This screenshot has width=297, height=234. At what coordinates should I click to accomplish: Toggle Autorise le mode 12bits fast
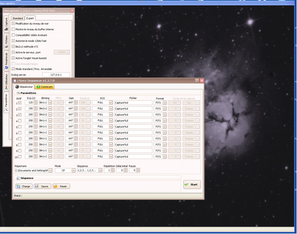[13, 41]
